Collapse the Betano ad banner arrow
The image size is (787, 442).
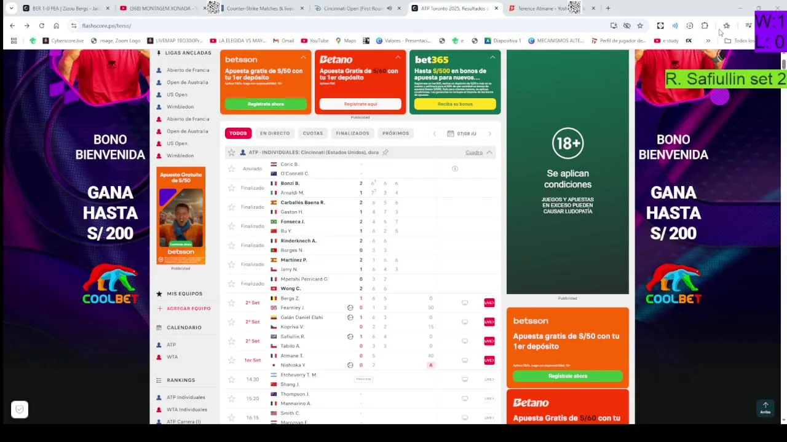398,57
